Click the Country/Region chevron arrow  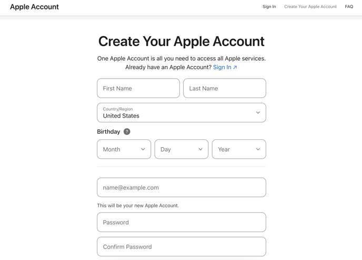click(x=258, y=113)
